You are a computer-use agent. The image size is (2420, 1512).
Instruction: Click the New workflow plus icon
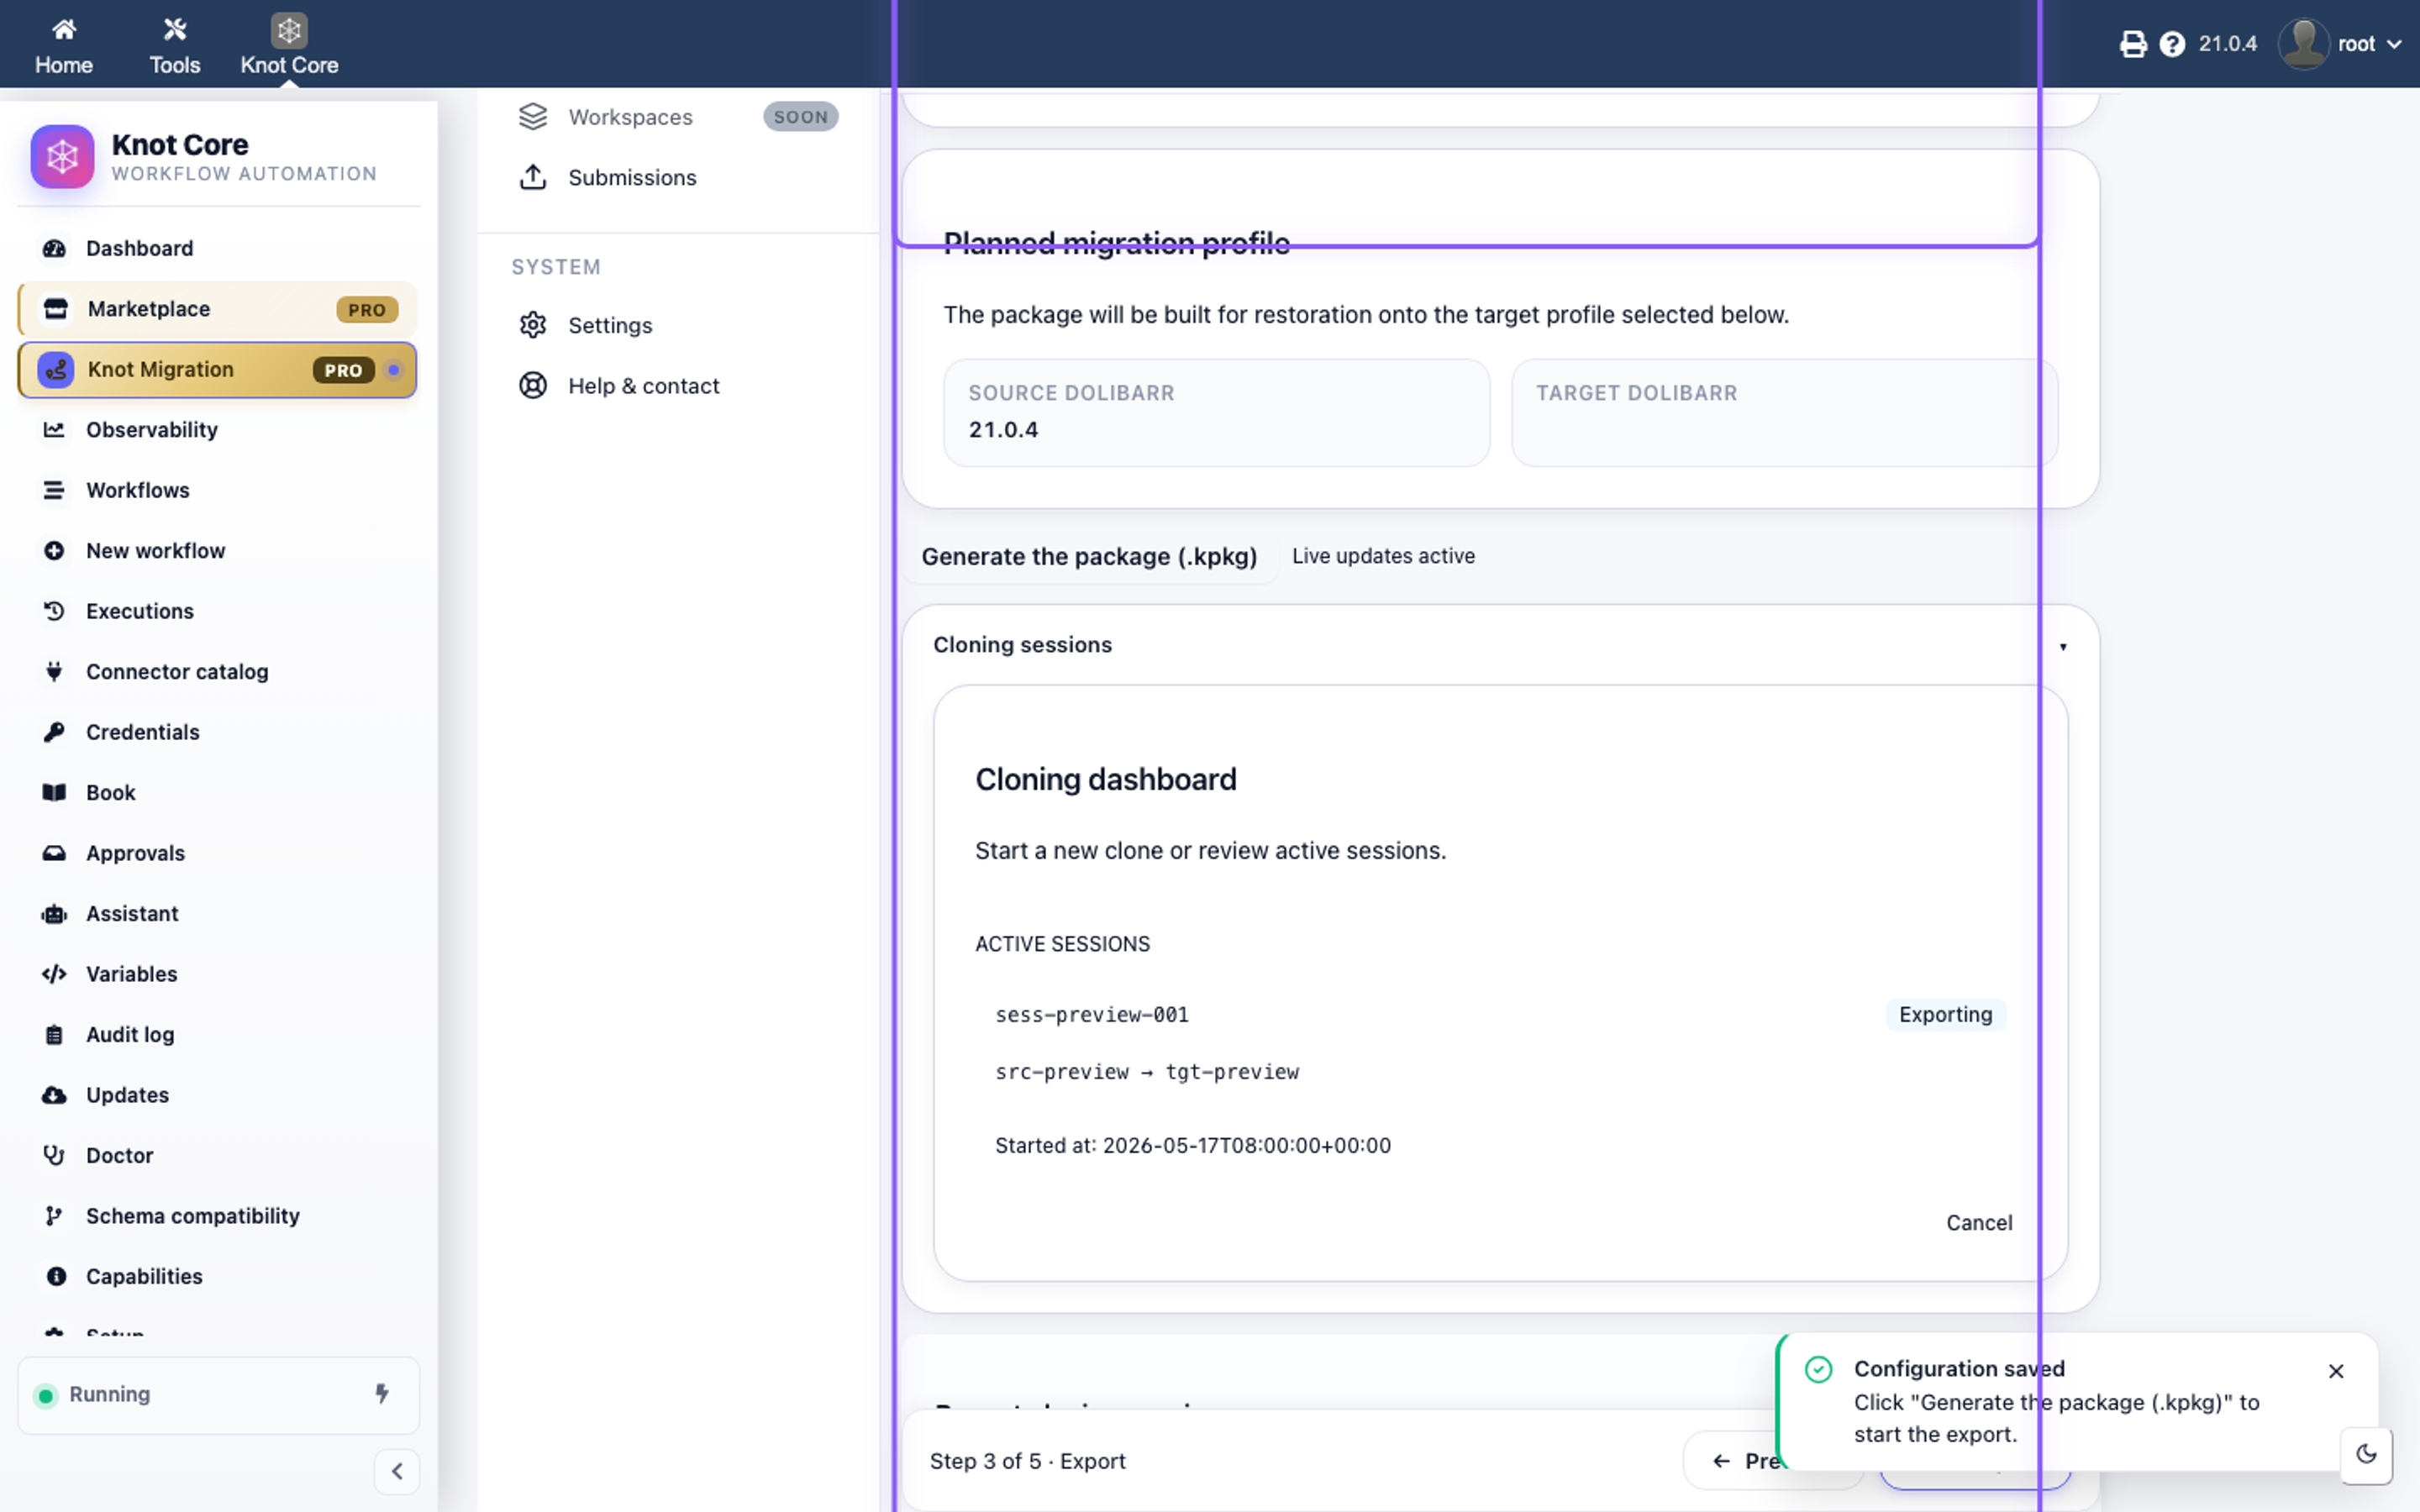(x=54, y=551)
